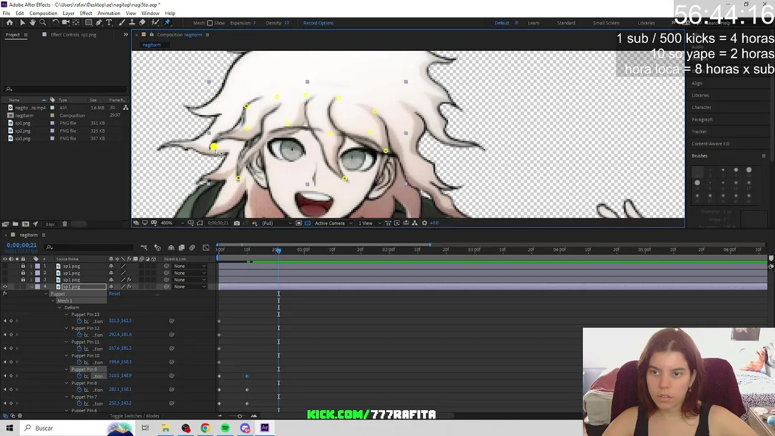Open the Composition menu
This screenshot has width=775, height=436.
(x=43, y=13)
